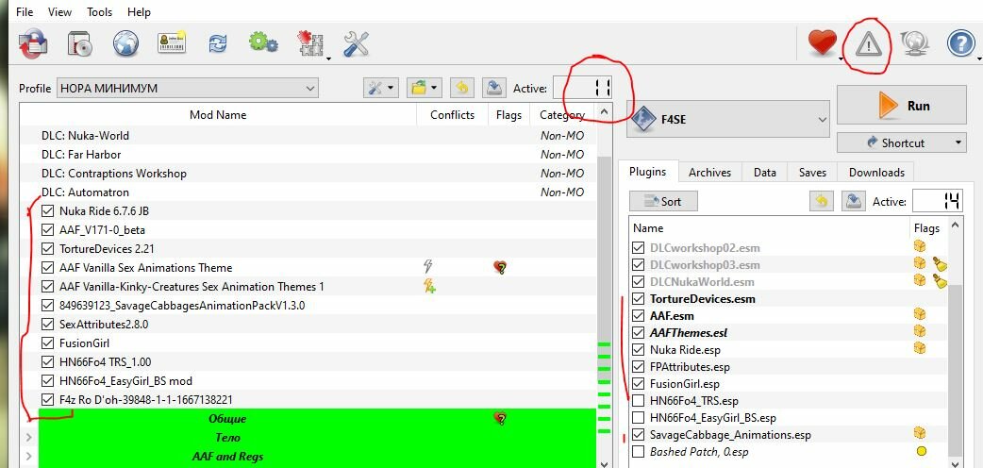Screen dimensions: 983x468
Task: Click the create backup icon above mod list
Action: coord(495,88)
